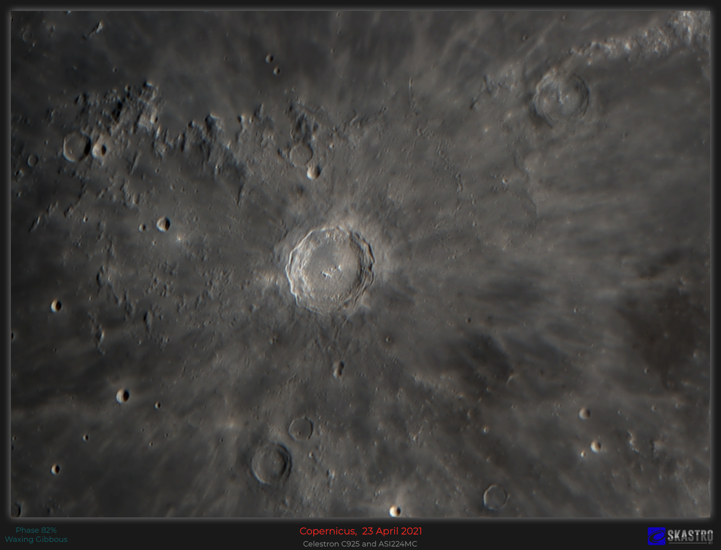
Task: Click the faint ring crater above the bottom ringed crater
Action: (x=300, y=429)
